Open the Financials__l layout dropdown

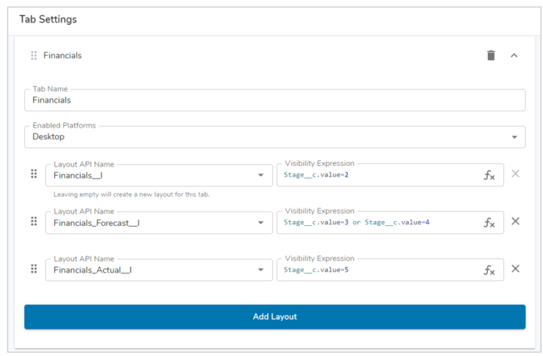[x=159, y=175]
